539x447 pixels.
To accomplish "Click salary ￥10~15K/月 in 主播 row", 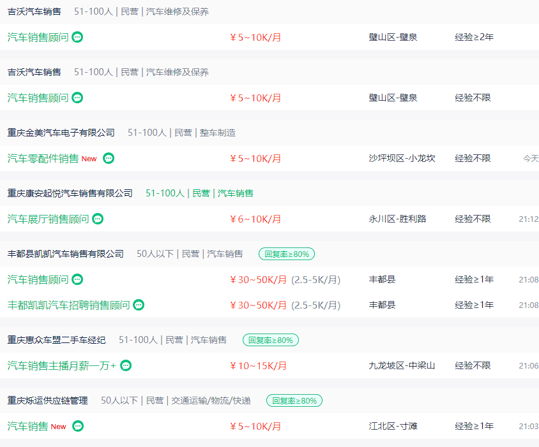I will tap(259, 365).
